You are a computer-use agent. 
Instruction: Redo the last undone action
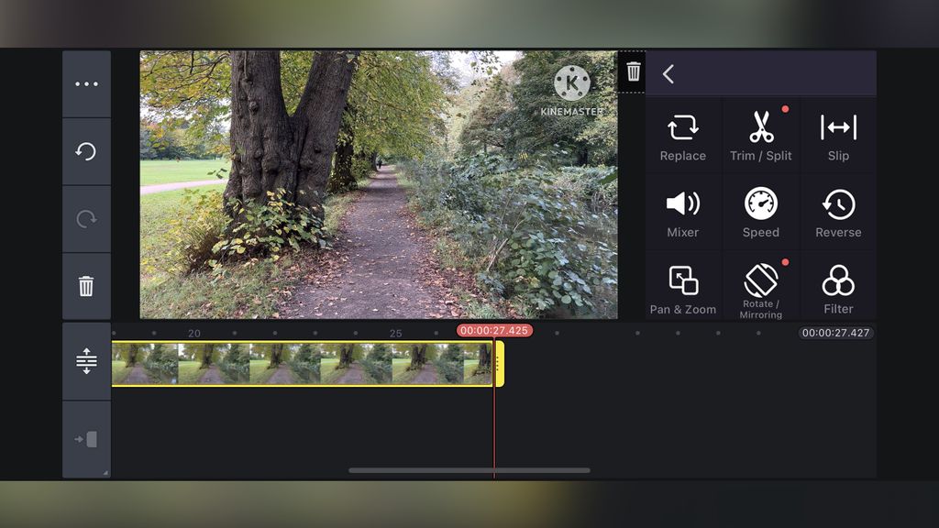coord(86,218)
